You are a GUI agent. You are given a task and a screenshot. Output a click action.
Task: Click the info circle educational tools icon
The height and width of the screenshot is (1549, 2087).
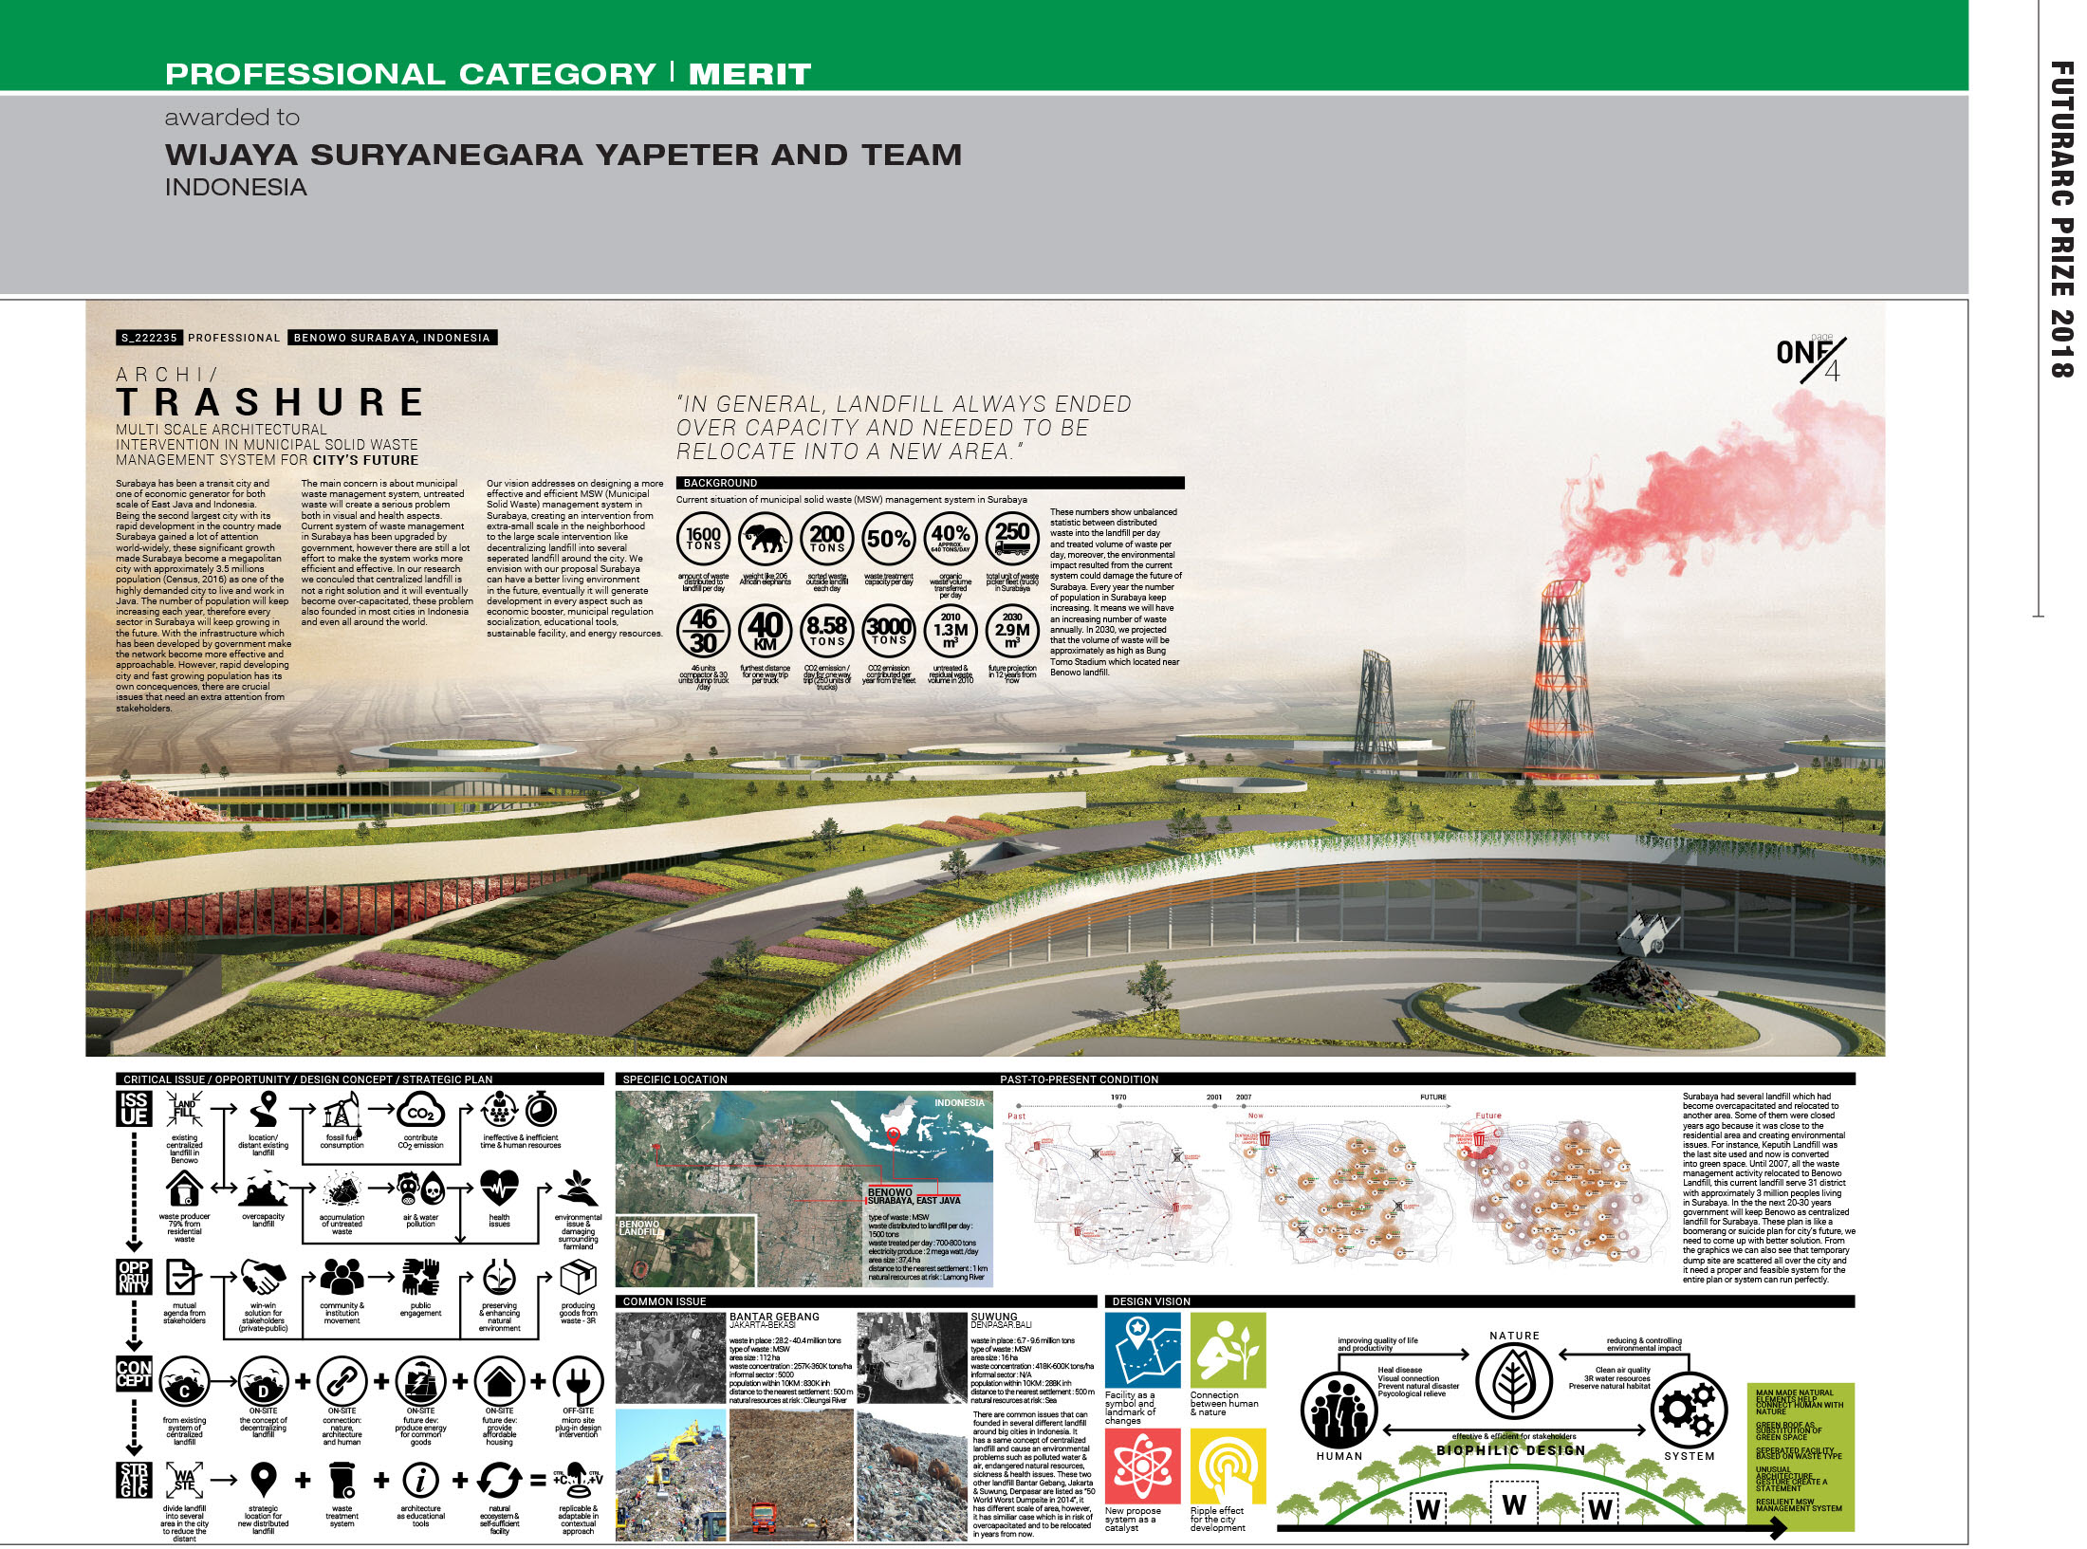click(420, 1480)
